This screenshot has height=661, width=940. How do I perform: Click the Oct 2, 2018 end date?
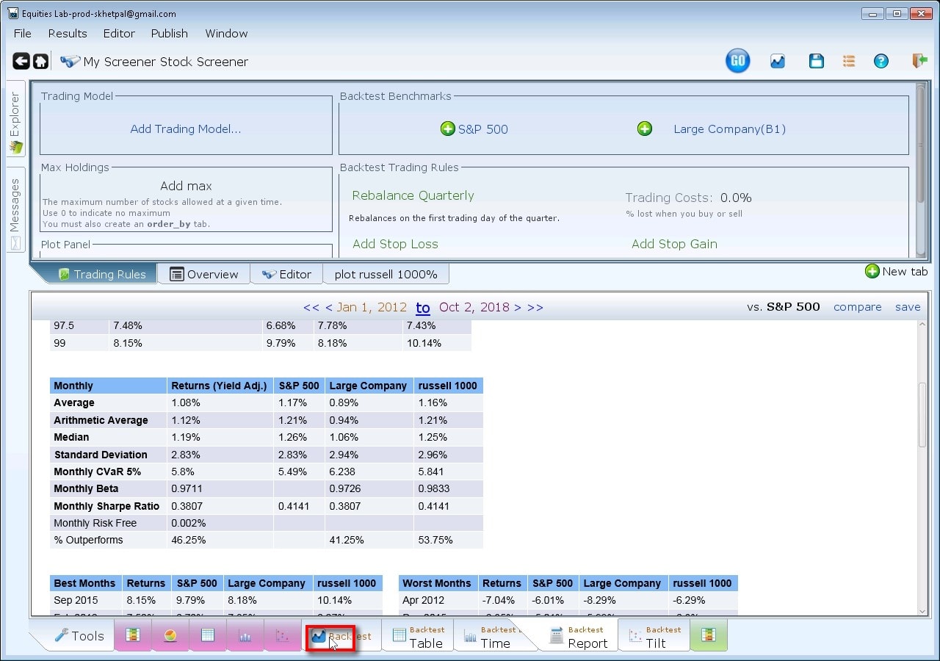tap(474, 307)
